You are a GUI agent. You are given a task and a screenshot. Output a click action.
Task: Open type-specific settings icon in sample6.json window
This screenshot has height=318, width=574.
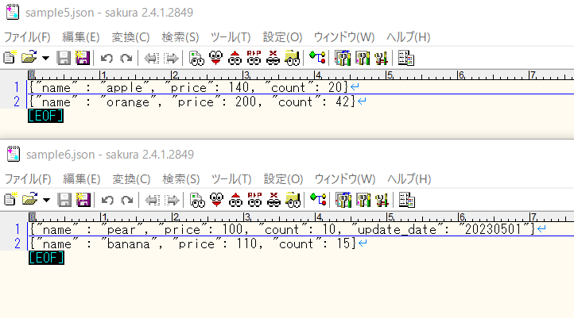click(x=363, y=200)
